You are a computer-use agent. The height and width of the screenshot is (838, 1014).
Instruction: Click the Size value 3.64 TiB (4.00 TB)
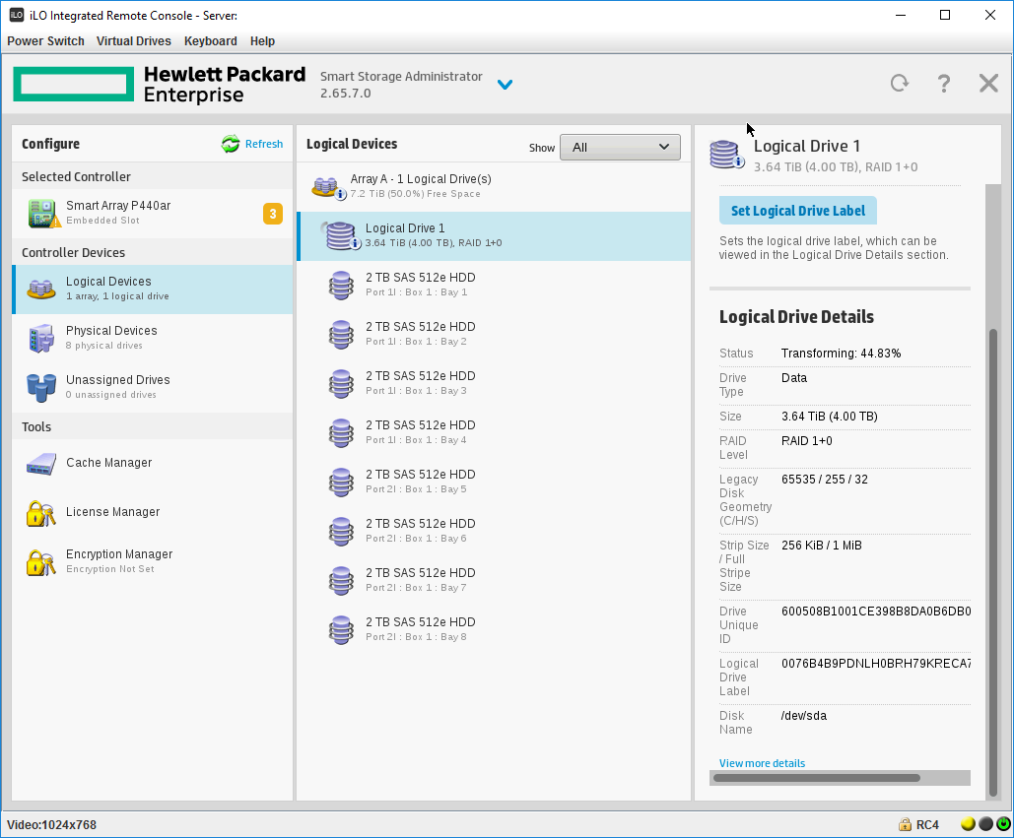pyautogui.click(x=829, y=417)
